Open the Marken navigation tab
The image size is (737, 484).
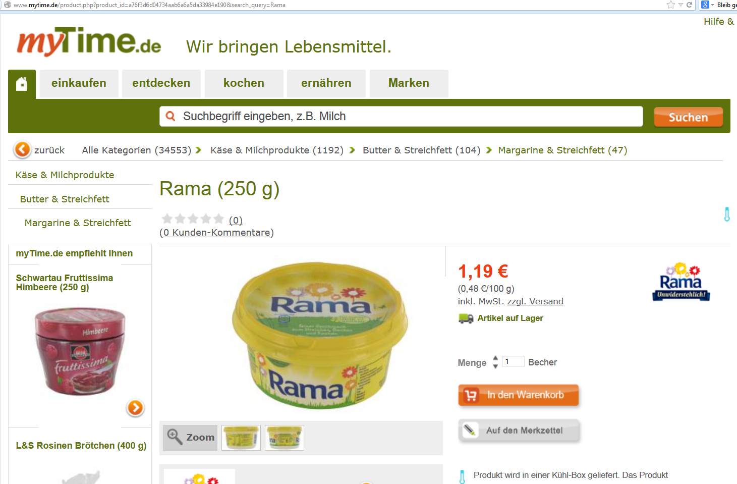409,83
